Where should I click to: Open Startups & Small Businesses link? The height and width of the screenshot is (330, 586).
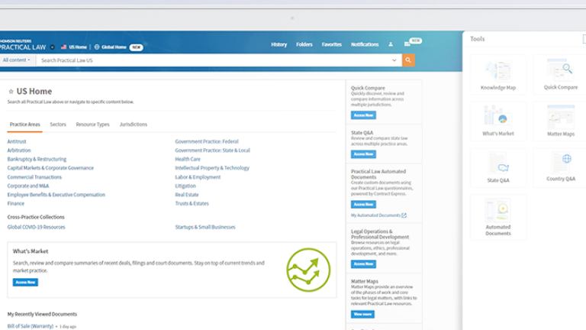coord(205,227)
